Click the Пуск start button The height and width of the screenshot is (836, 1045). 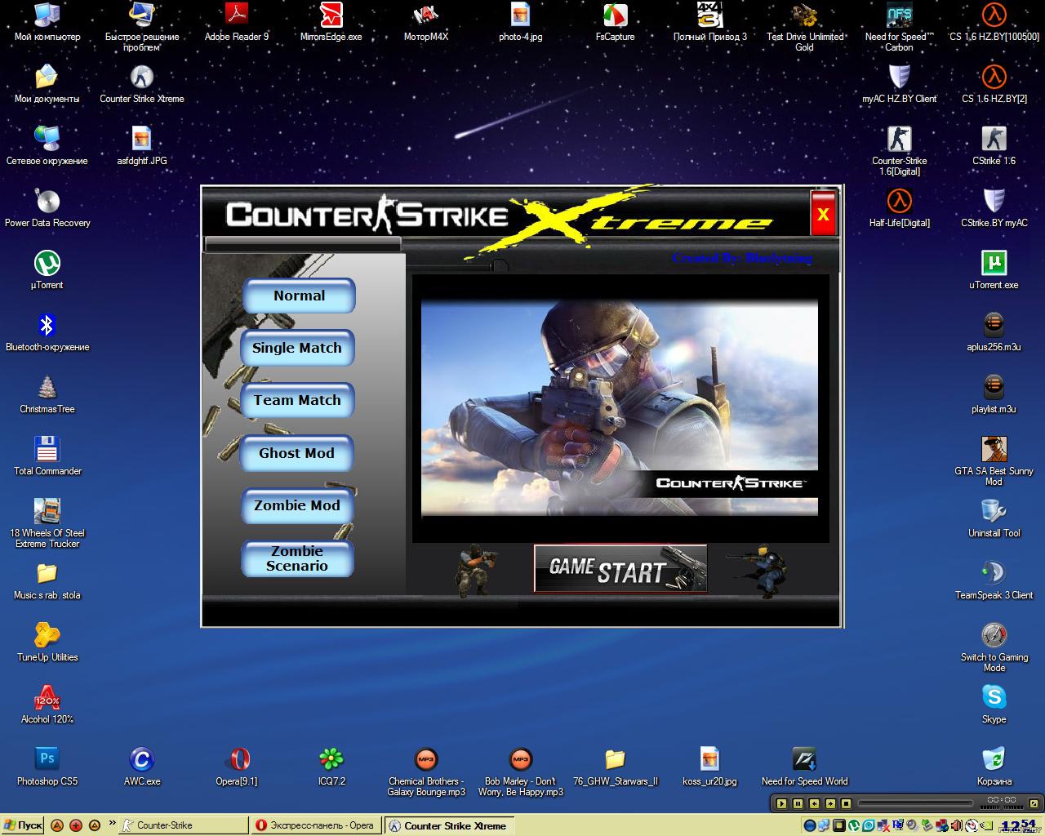point(23,825)
